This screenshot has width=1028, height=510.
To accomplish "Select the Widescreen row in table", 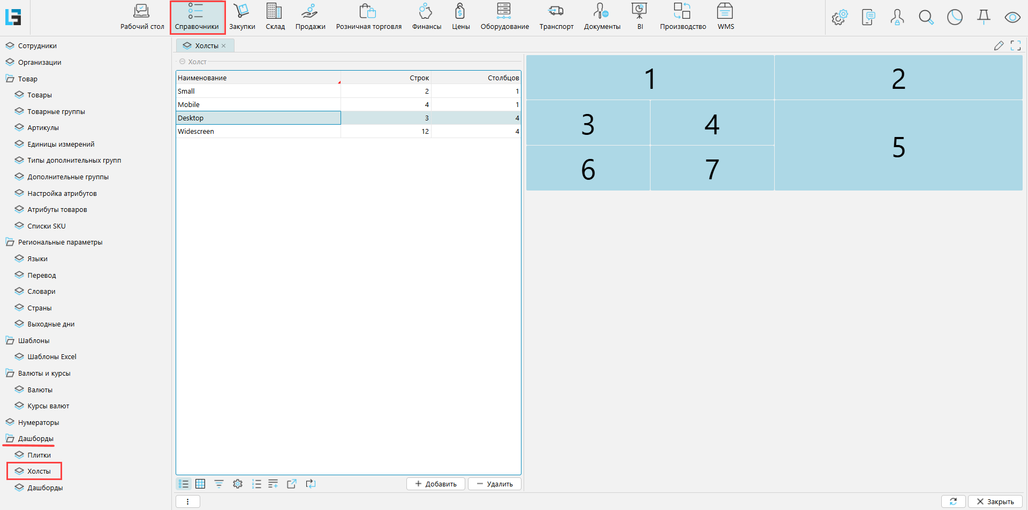I will [x=258, y=132].
